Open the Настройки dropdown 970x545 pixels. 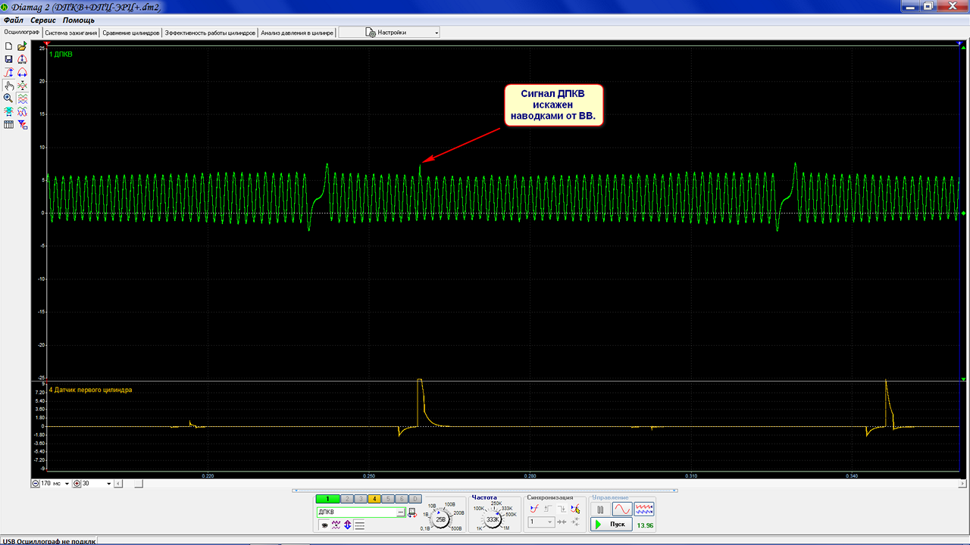[390, 33]
